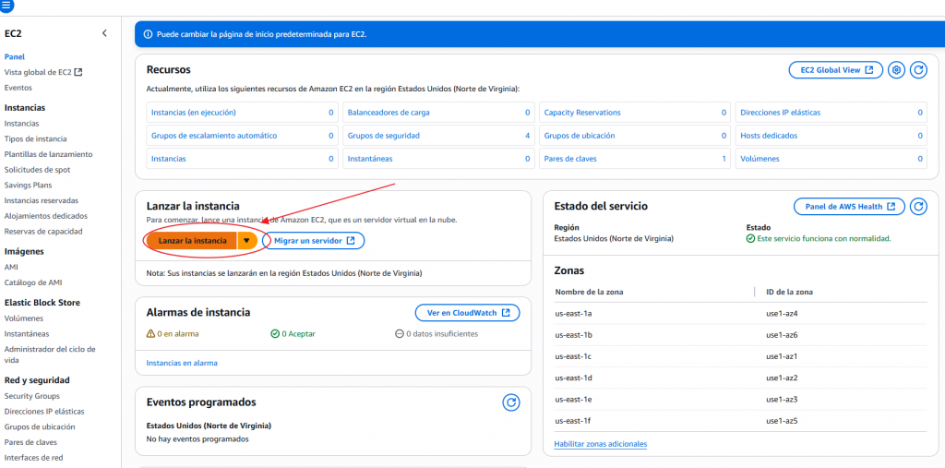945x468 pixels.
Task: Select zone row us-east-1c
Action: [740, 356]
